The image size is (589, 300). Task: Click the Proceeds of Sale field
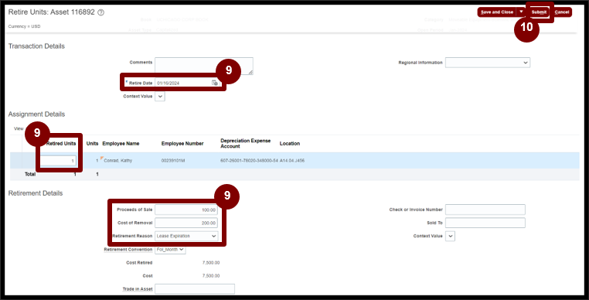tap(186, 210)
